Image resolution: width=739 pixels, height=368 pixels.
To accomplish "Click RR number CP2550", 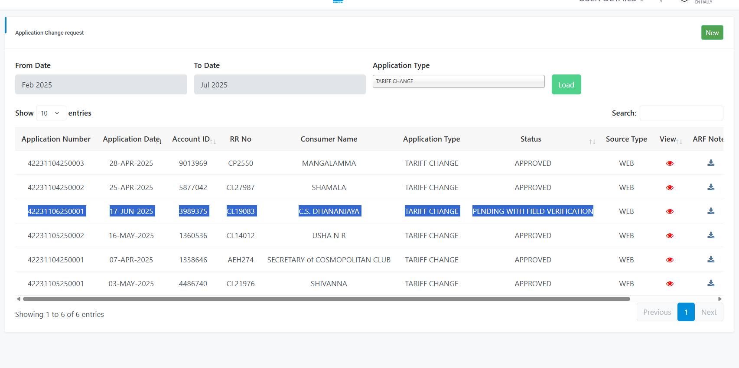I will point(241,163).
